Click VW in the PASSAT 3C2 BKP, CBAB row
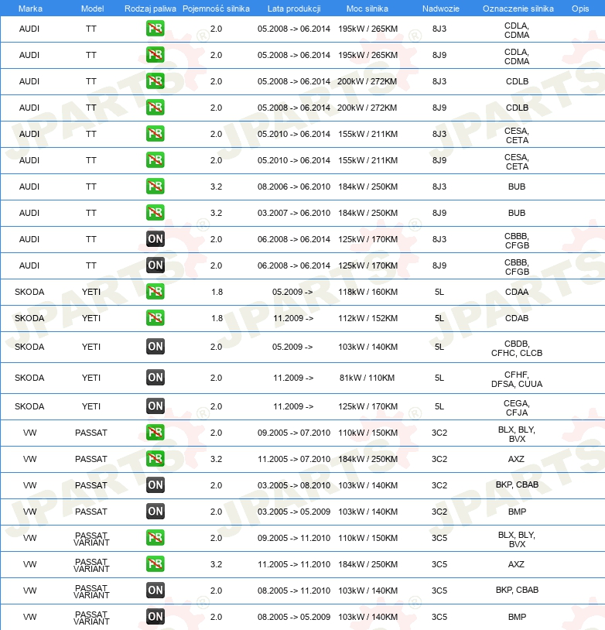This screenshot has width=605, height=630. (x=29, y=485)
